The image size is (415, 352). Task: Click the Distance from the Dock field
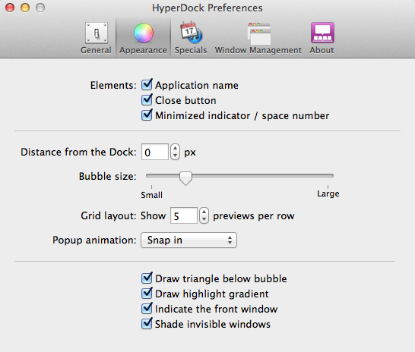click(155, 152)
